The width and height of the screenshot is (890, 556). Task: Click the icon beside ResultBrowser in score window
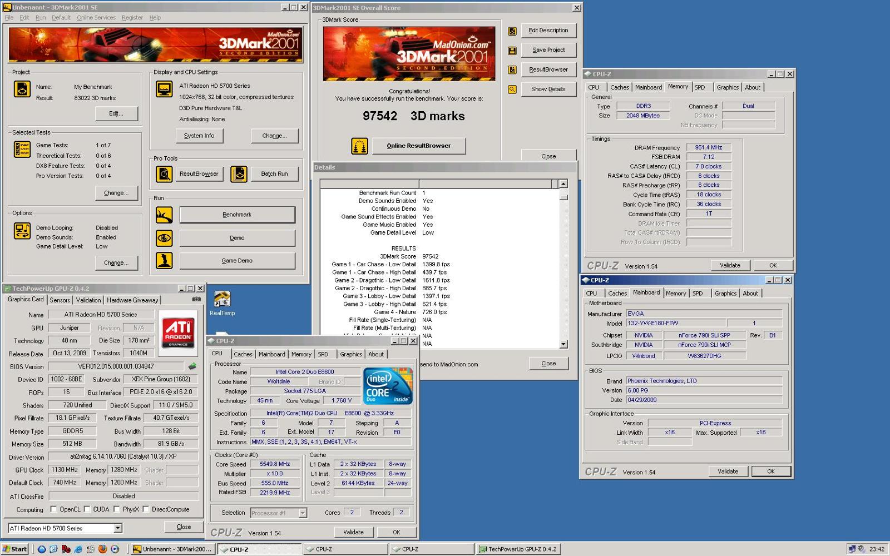[512, 70]
